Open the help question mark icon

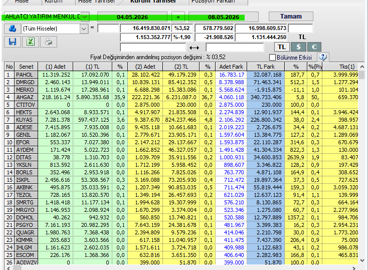point(323,57)
